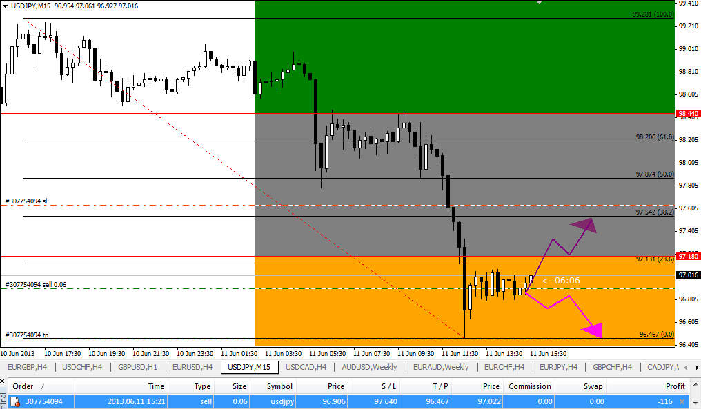701x409 pixels.
Task: Switch to the AUDUSD,Weekly chart tab
Action: coord(369,367)
